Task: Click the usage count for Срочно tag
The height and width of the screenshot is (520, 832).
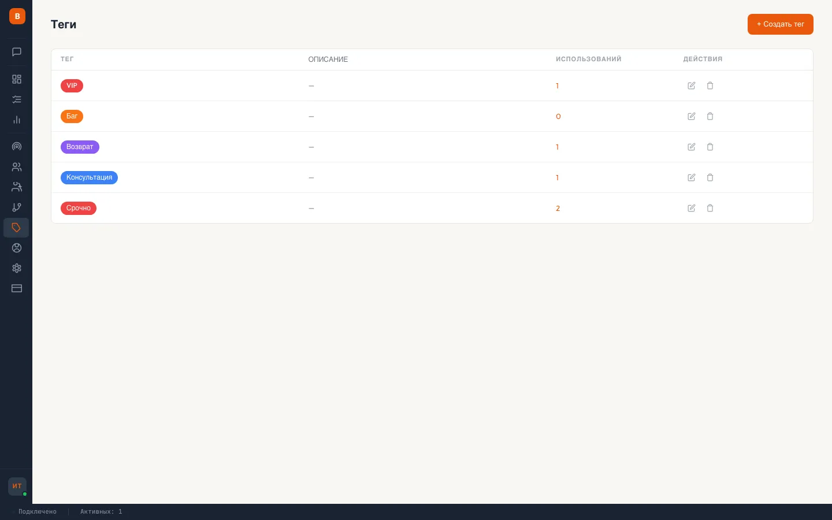Action: tap(558, 209)
